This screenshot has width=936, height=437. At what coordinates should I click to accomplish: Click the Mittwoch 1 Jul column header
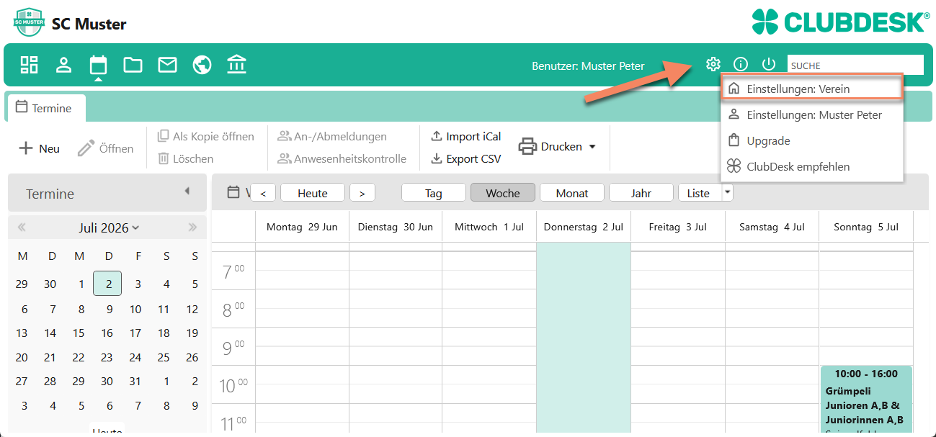[489, 227]
